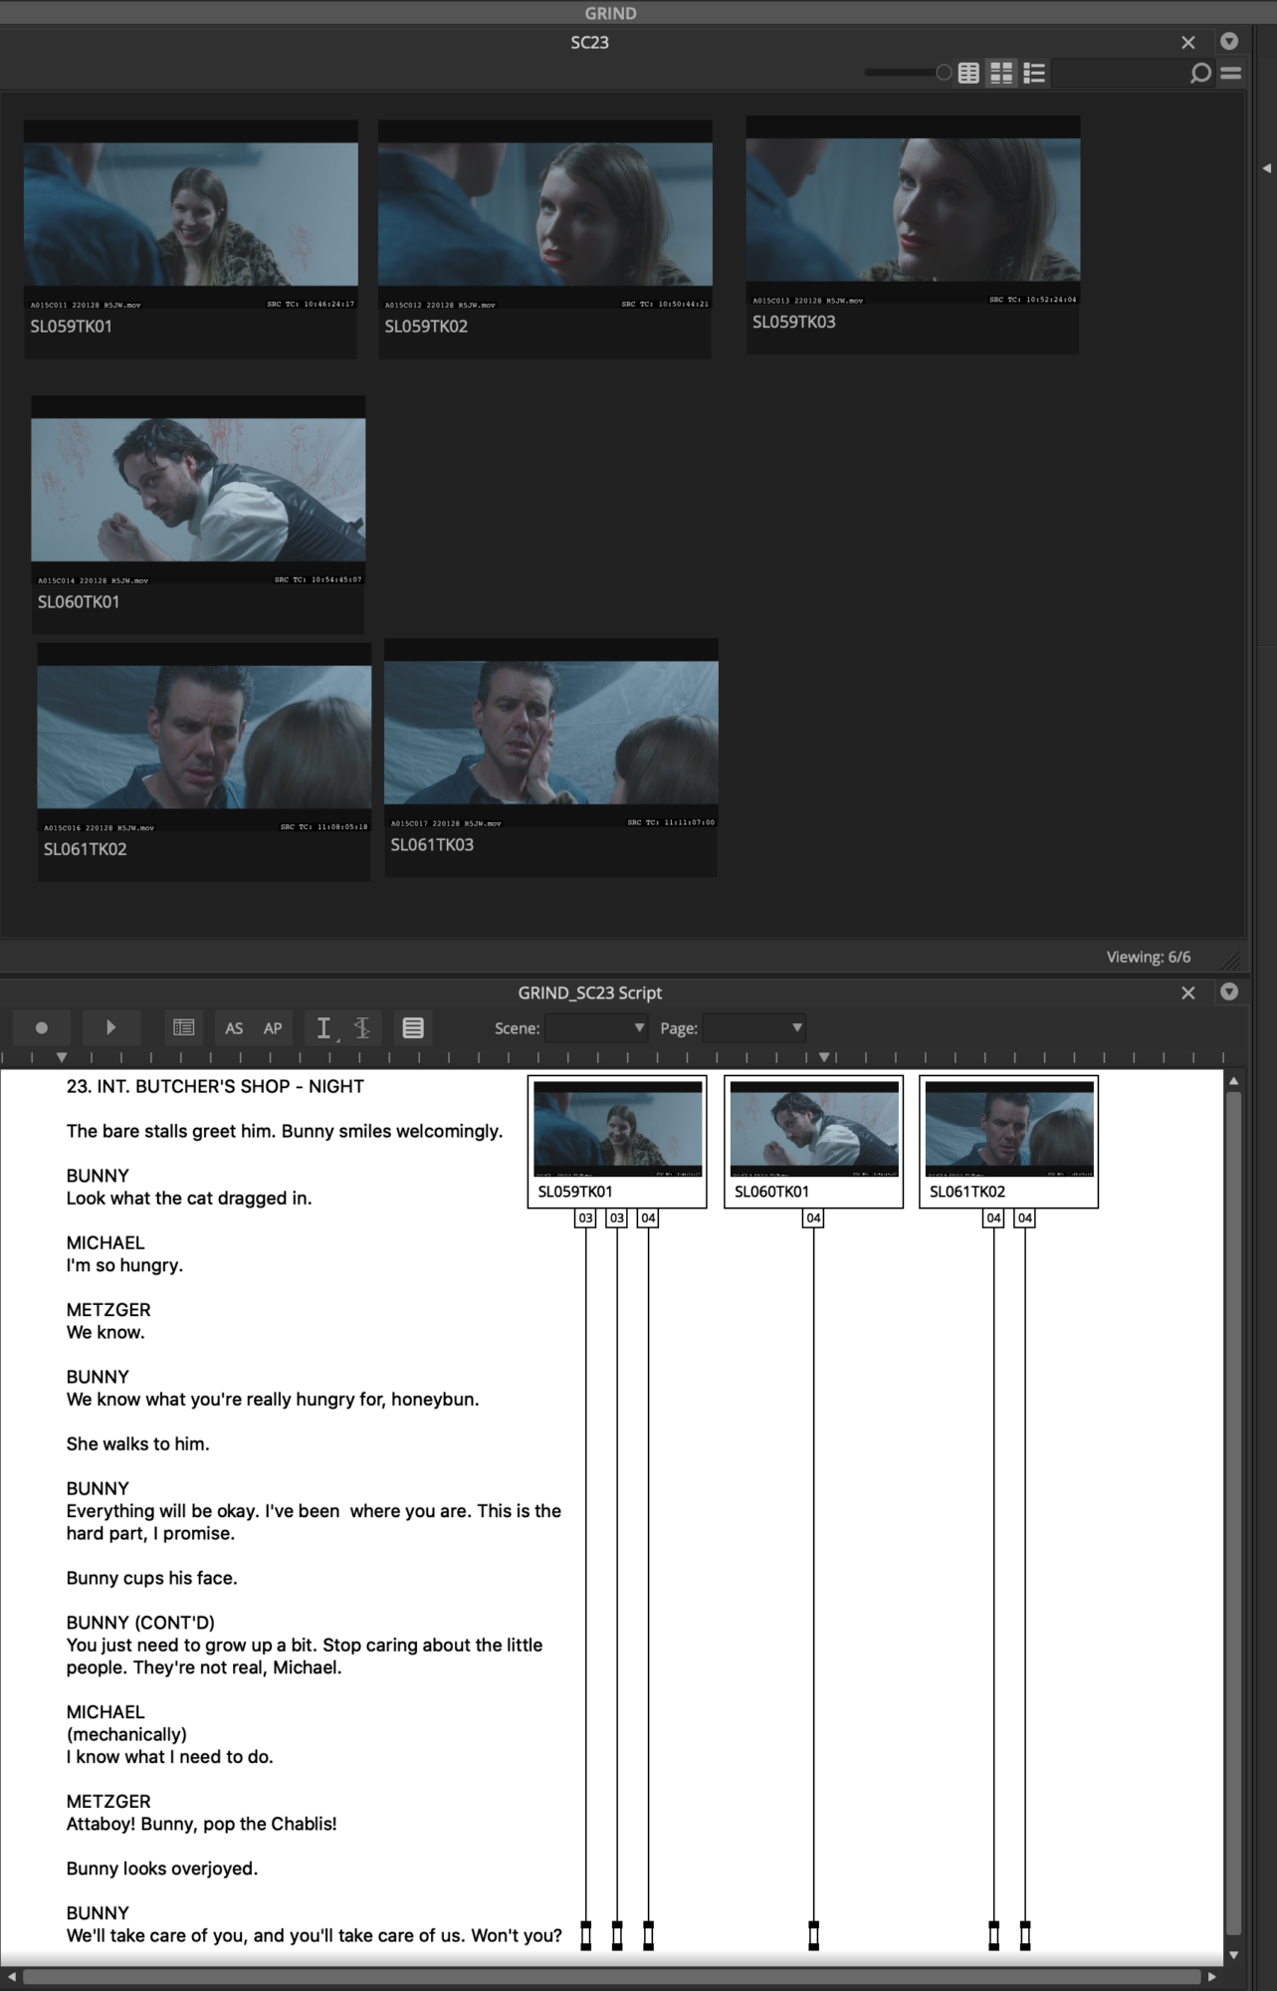Open the Scene dropdown
The height and width of the screenshot is (1991, 1277).
596,1028
